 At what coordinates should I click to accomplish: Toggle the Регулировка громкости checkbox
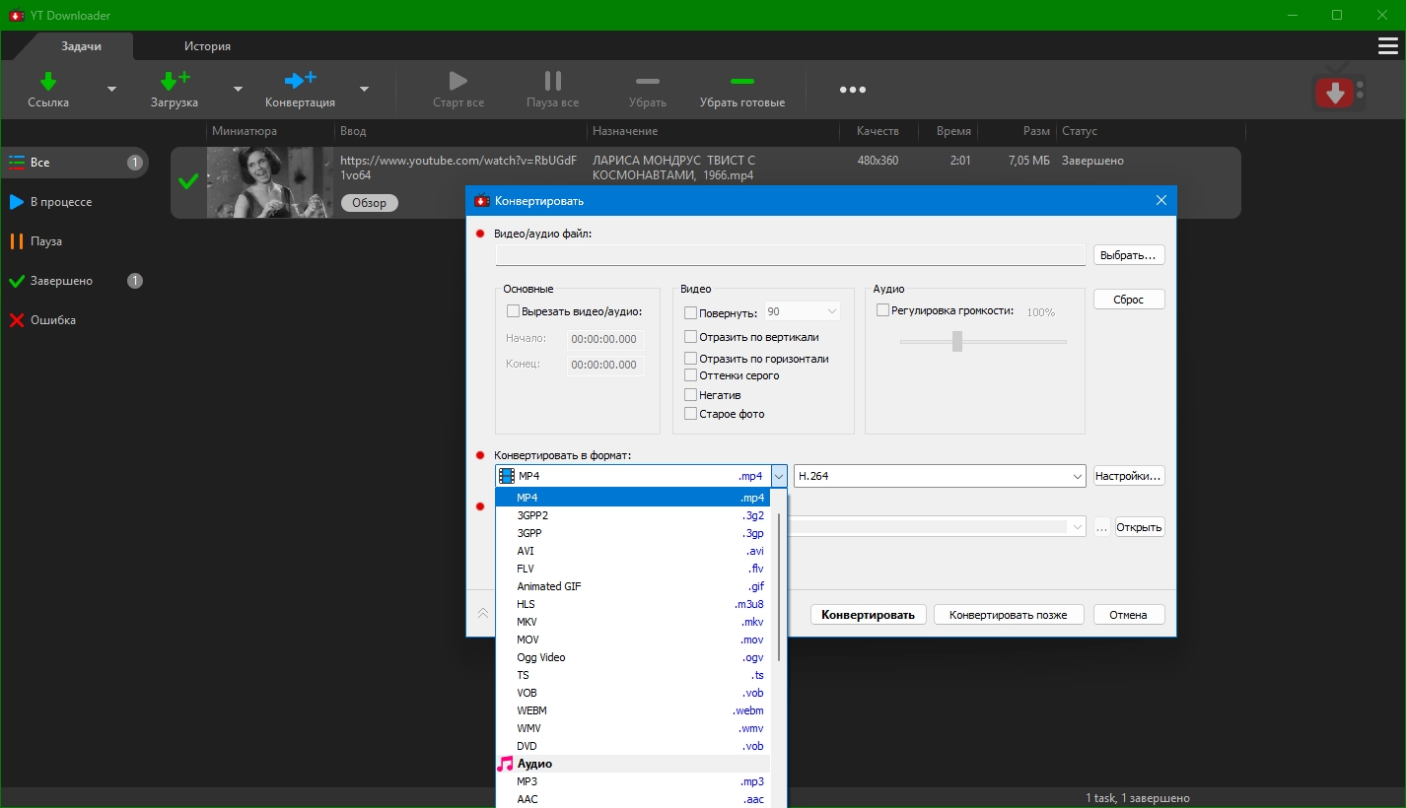tap(882, 310)
